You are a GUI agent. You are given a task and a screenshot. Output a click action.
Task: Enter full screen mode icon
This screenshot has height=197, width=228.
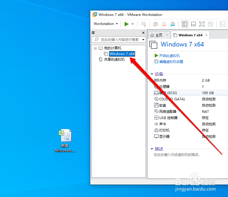pyautogui.click(x=202, y=24)
